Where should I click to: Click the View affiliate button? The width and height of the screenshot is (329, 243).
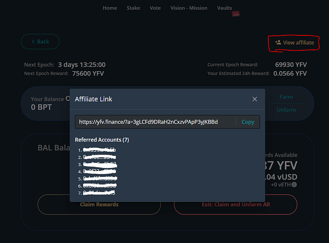pyautogui.click(x=294, y=43)
